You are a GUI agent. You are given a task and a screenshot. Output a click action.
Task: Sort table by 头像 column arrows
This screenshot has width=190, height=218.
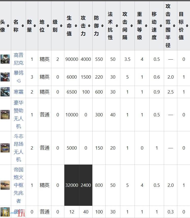[8, 26]
